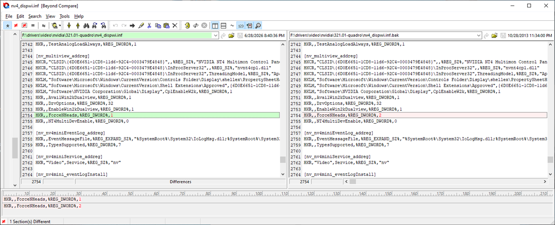The width and height of the screenshot is (555, 225).
Task: Open the Rules referee icon
Action: pos(54,25)
